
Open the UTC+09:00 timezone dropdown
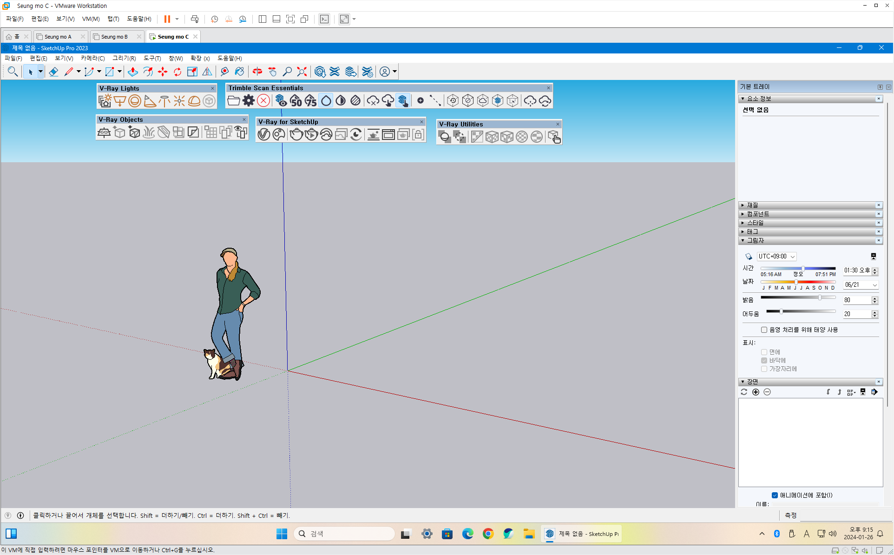coord(776,257)
